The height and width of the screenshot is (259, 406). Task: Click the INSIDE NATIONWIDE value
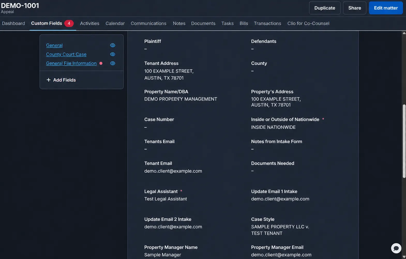point(273,127)
